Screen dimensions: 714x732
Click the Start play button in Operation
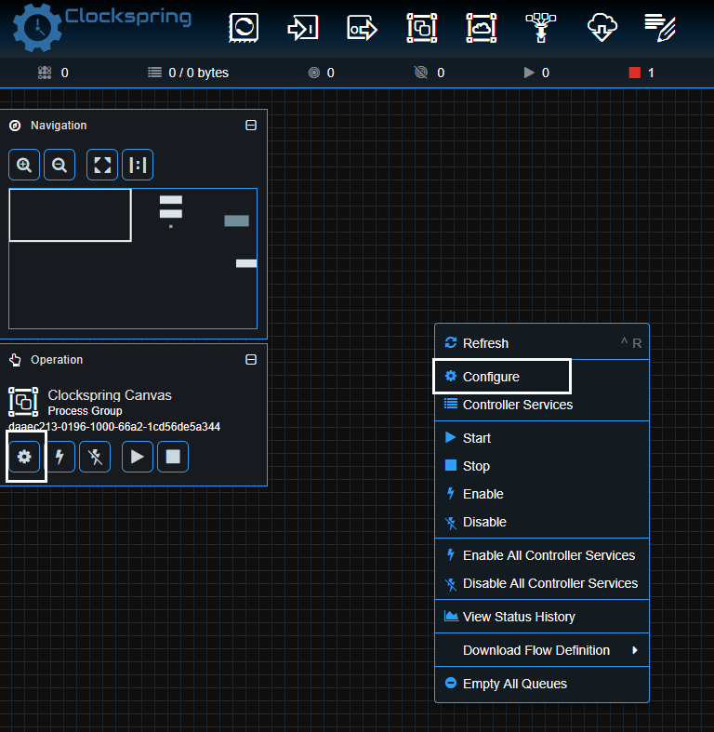coord(138,457)
